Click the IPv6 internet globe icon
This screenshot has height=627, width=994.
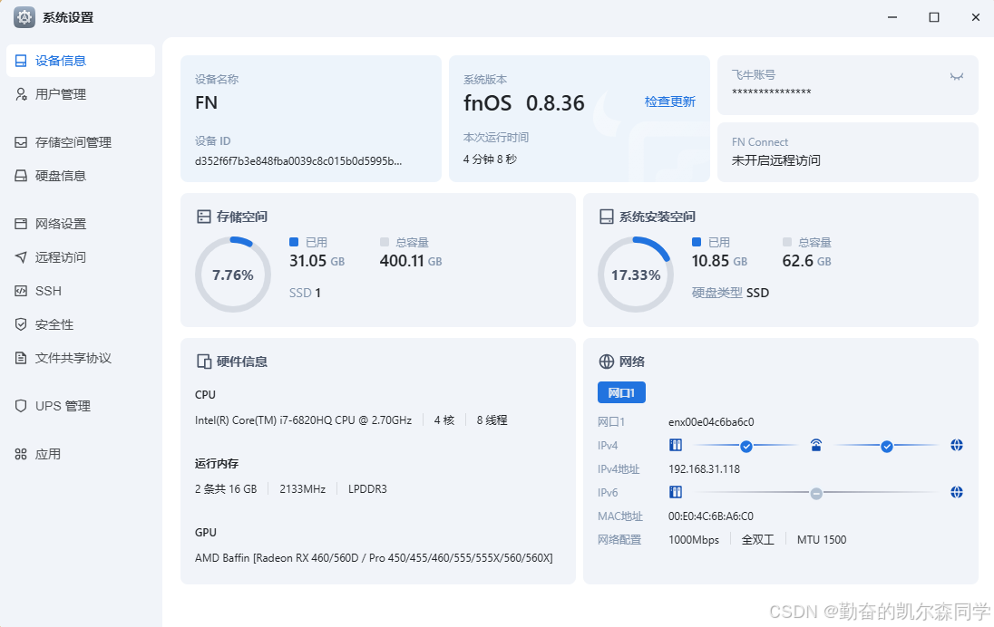(957, 492)
